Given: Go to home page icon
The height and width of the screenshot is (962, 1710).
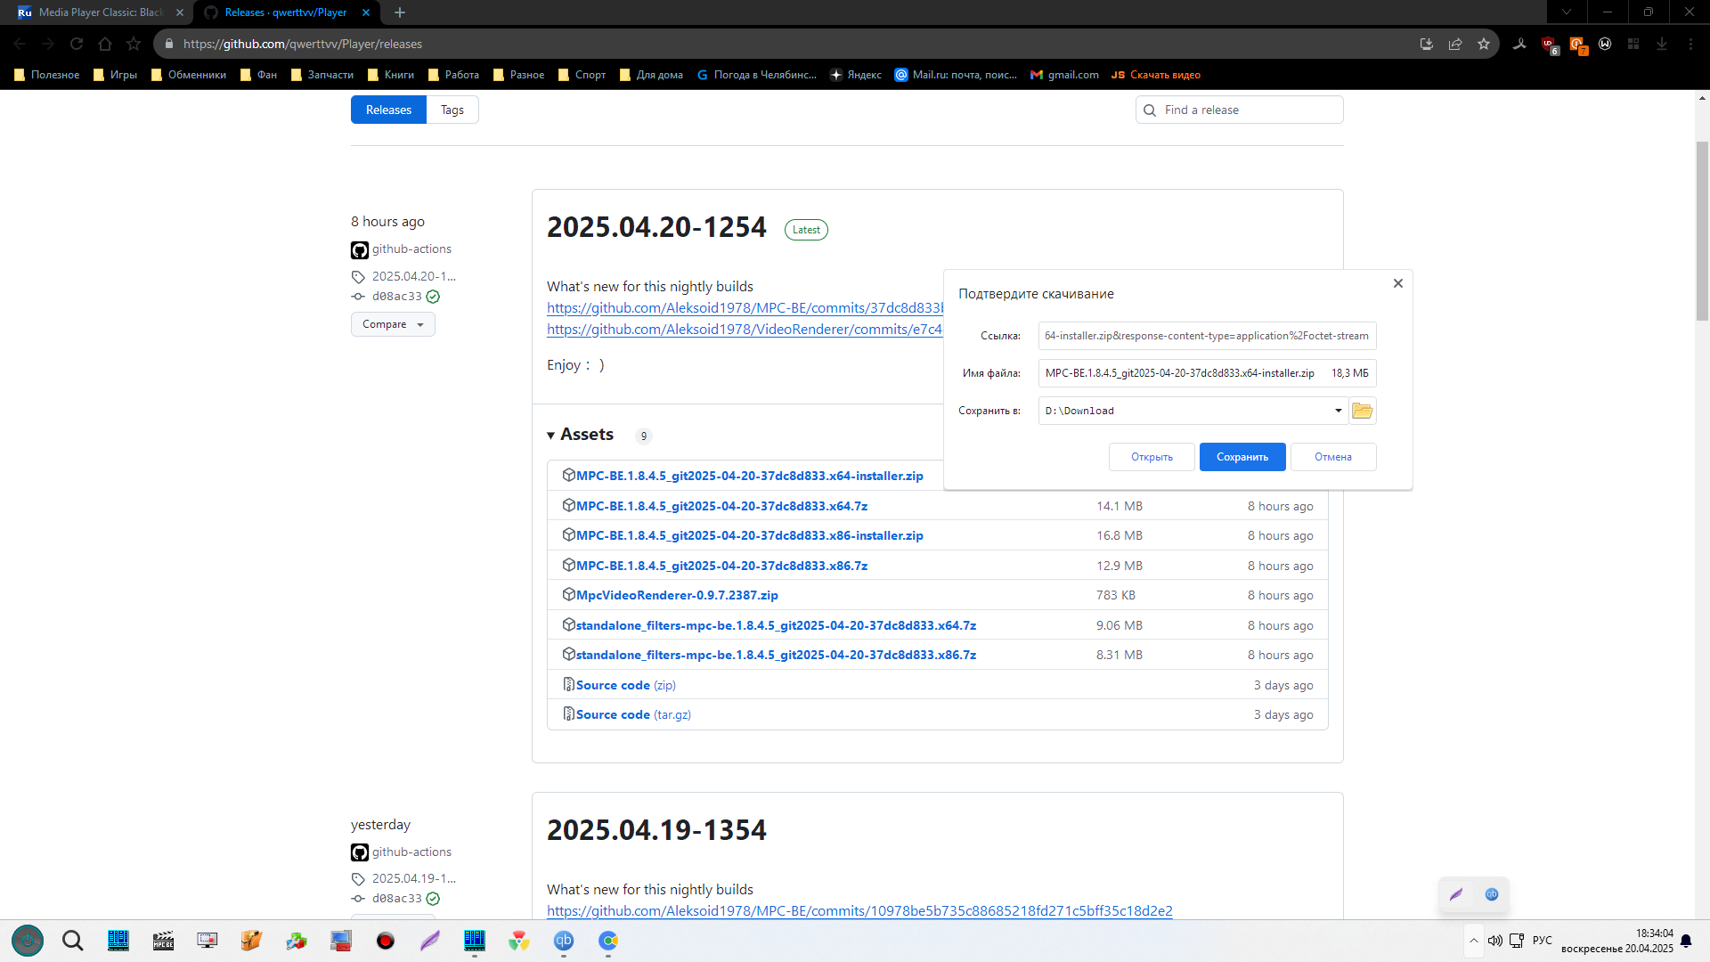Looking at the screenshot, I should click(x=105, y=44).
